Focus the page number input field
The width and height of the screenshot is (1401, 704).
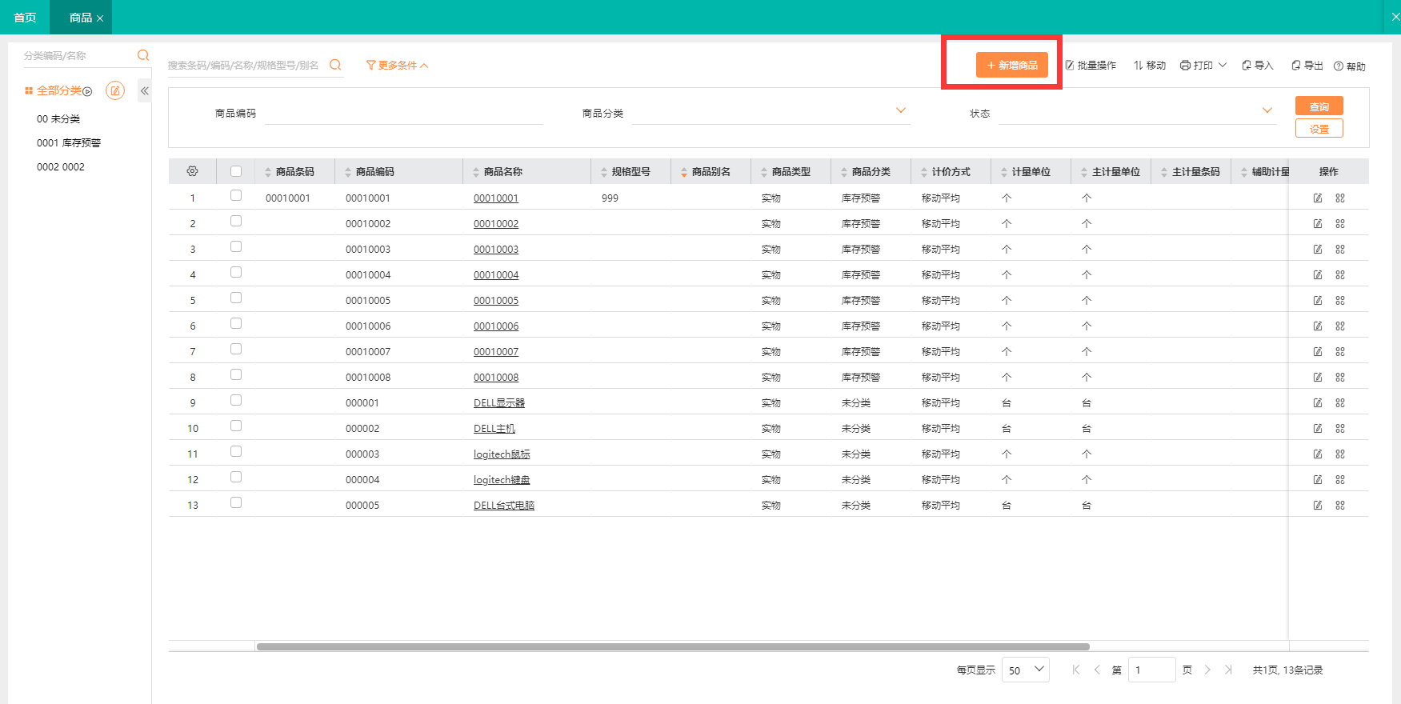1151,670
